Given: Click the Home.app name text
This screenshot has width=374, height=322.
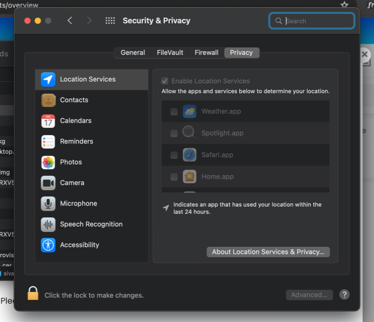Looking at the screenshot, I should pos(218,177).
